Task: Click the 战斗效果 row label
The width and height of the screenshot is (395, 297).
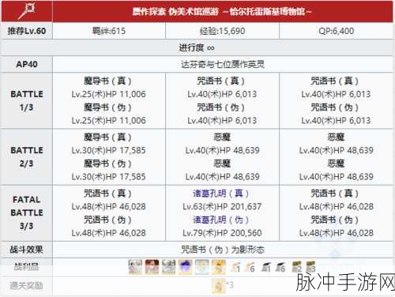Action: (27, 250)
